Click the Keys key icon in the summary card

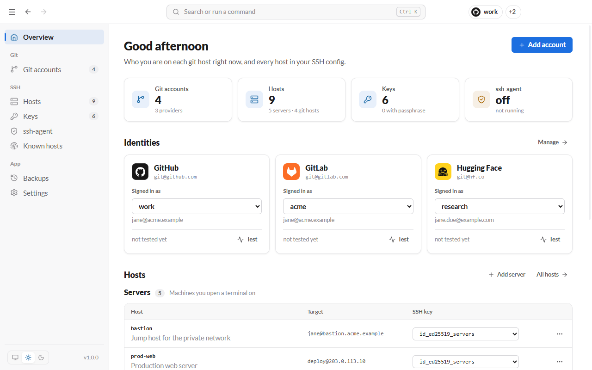point(368,99)
